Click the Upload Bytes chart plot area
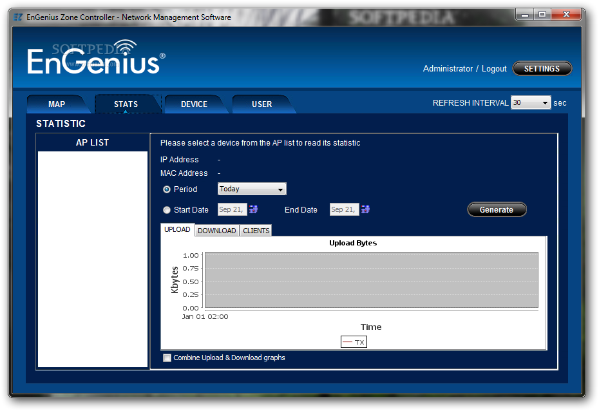This screenshot has width=599, height=411. pos(372,280)
